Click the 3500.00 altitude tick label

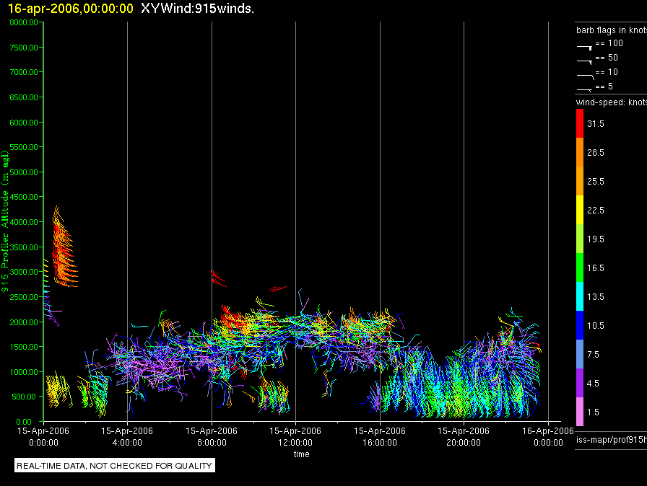(24, 247)
